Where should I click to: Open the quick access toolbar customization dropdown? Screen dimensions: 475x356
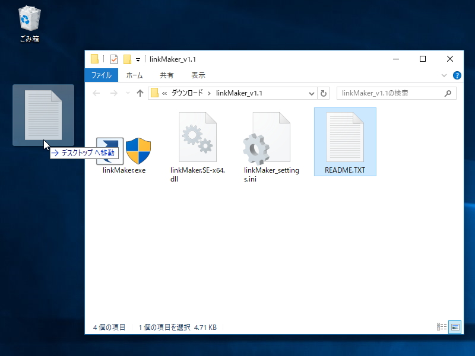click(137, 59)
